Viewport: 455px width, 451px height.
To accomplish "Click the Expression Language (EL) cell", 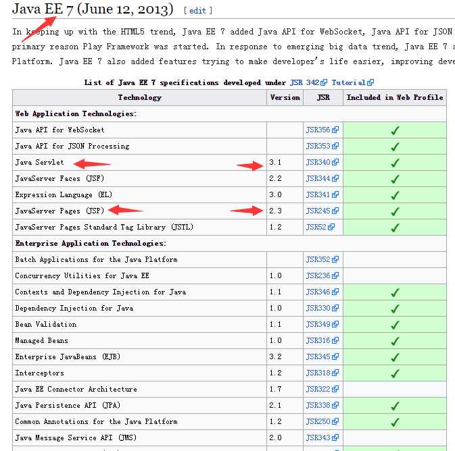I will (x=139, y=194).
